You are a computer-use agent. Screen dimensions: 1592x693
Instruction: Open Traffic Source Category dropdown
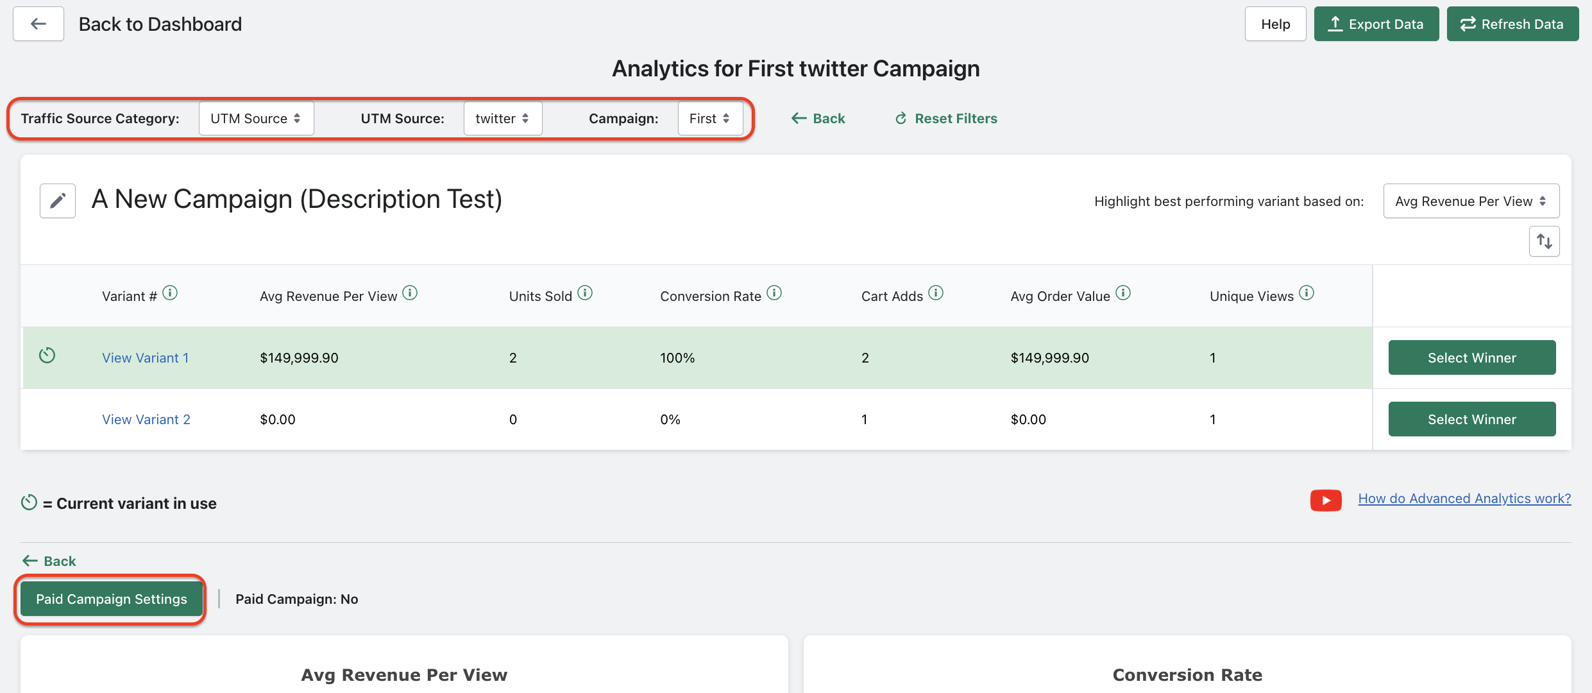[x=256, y=119]
